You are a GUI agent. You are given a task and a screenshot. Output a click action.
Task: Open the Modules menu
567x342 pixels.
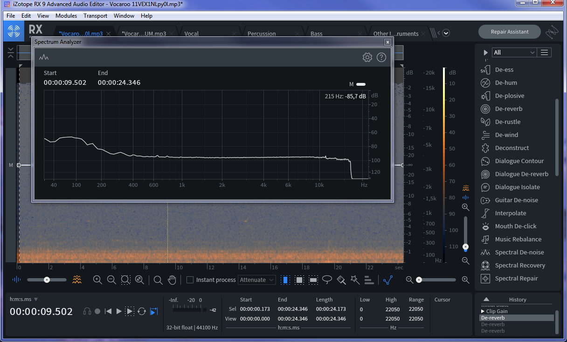66,16
